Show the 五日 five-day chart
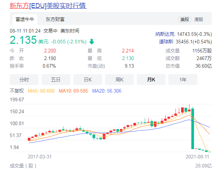 pyautogui.click(x=56, y=80)
